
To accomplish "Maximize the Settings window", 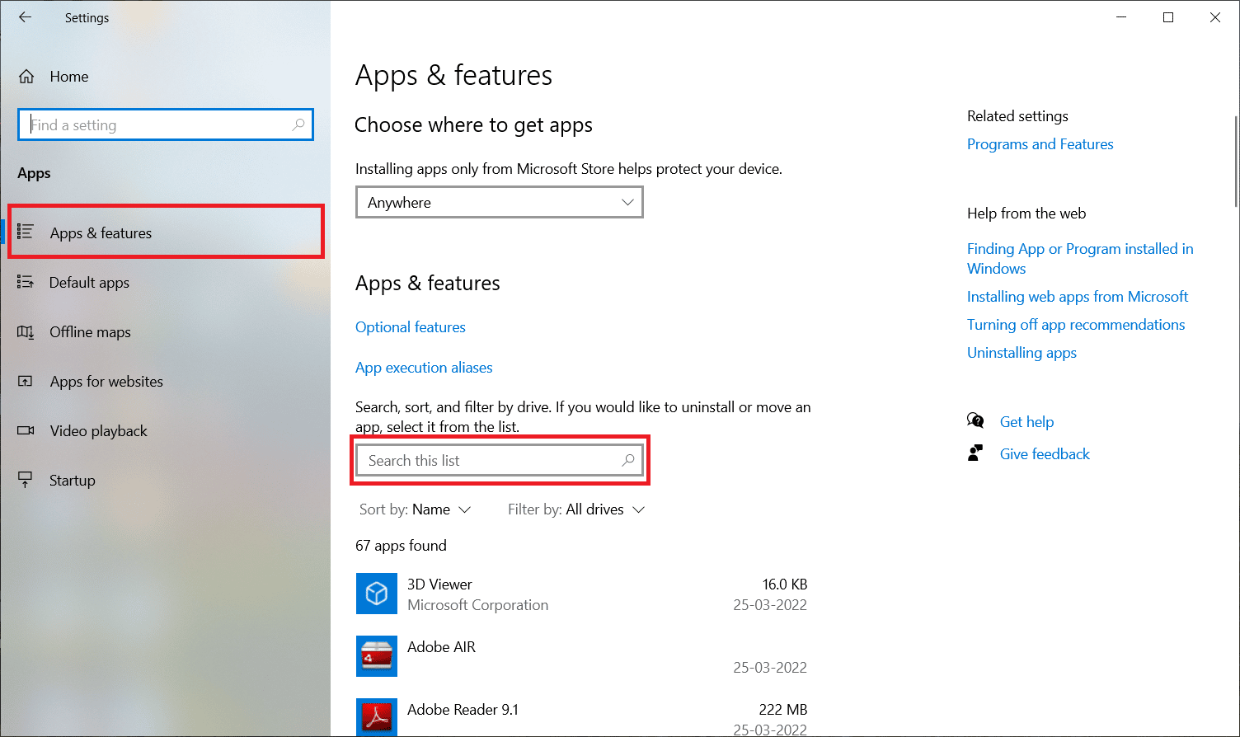I will pos(1168,17).
